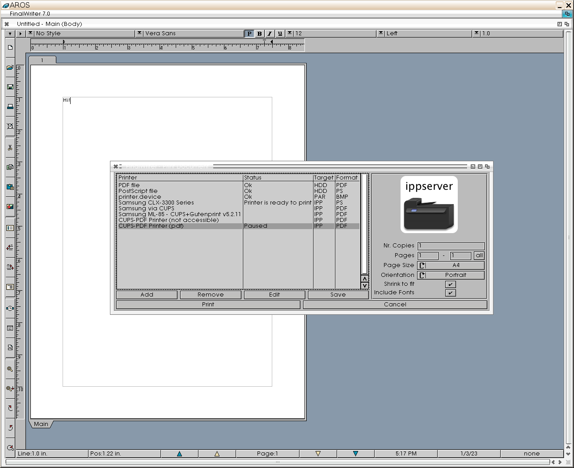
Task: Jump to first page with blue up triangle
Action: pyautogui.click(x=179, y=454)
